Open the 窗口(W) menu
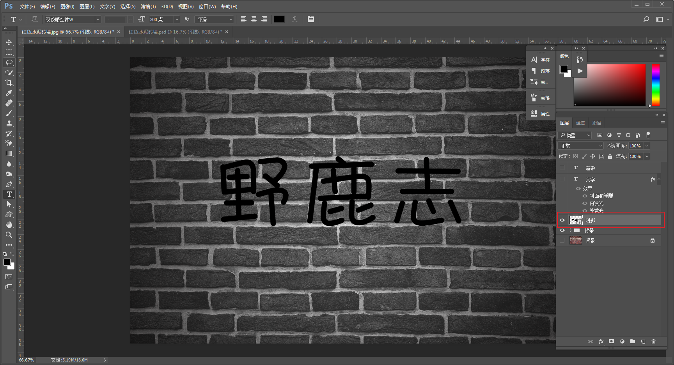This screenshot has width=674, height=365. click(x=207, y=7)
